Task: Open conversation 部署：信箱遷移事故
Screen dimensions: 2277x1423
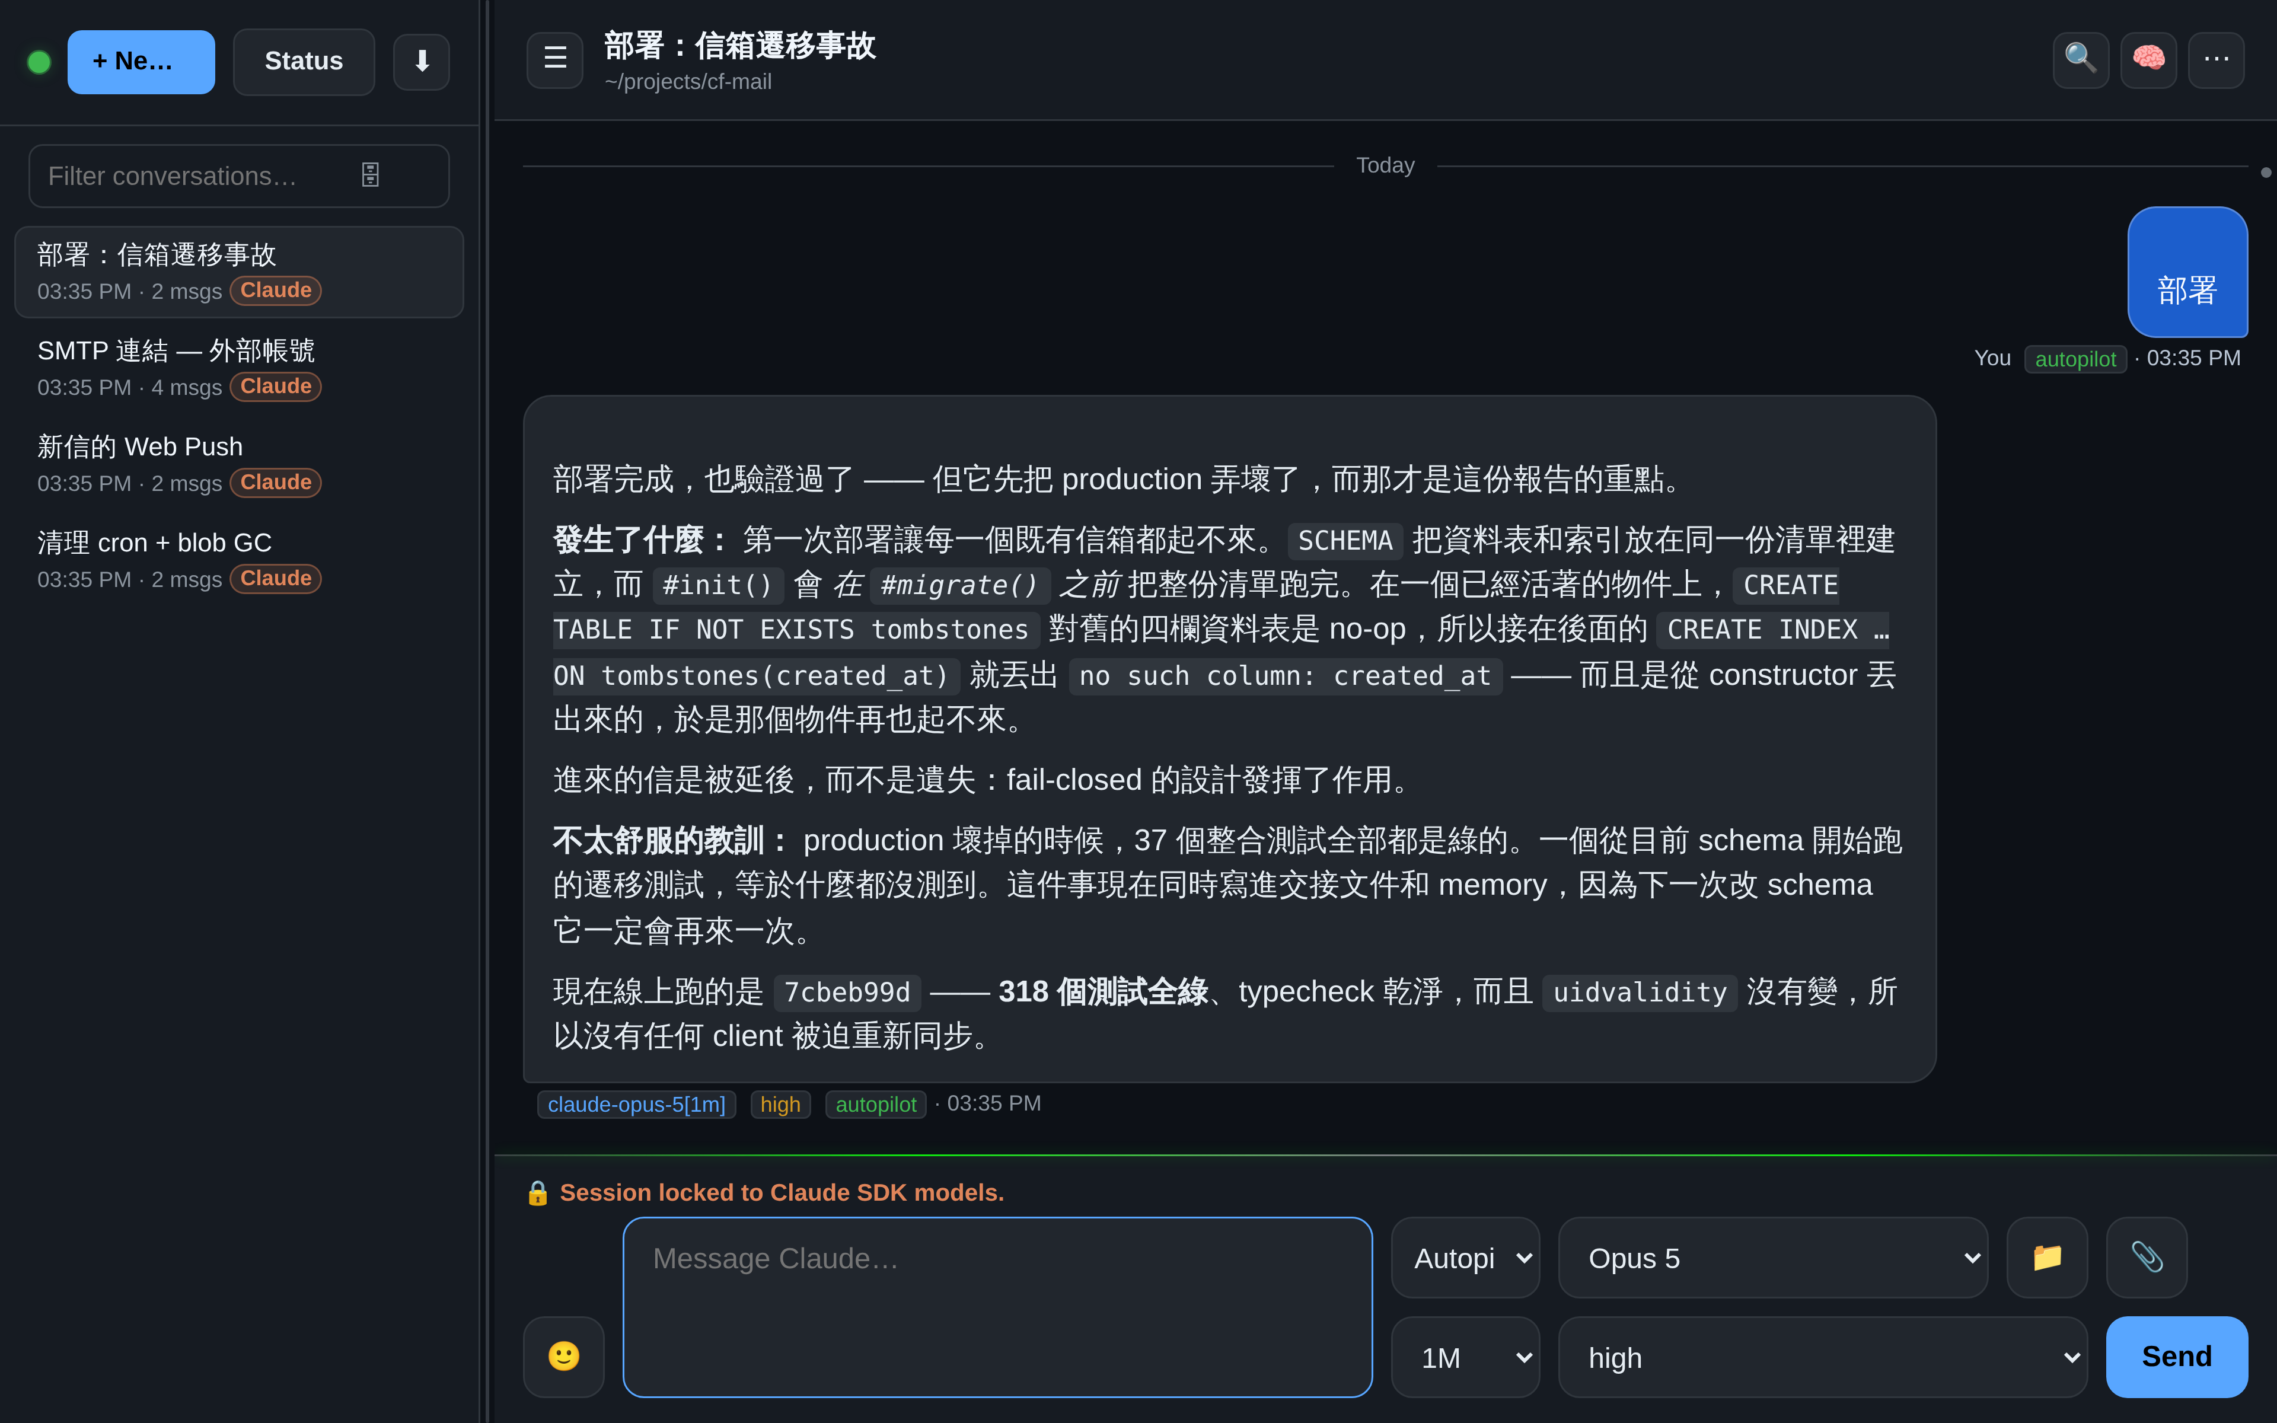Action: click(239, 272)
